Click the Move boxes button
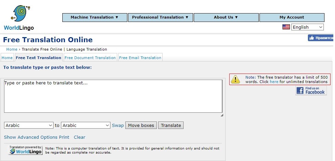Image resolution: width=335 pixels, height=161 pixels. (x=141, y=125)
